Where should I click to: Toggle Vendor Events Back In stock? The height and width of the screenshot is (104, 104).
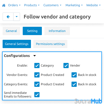(x=74, y=75)
